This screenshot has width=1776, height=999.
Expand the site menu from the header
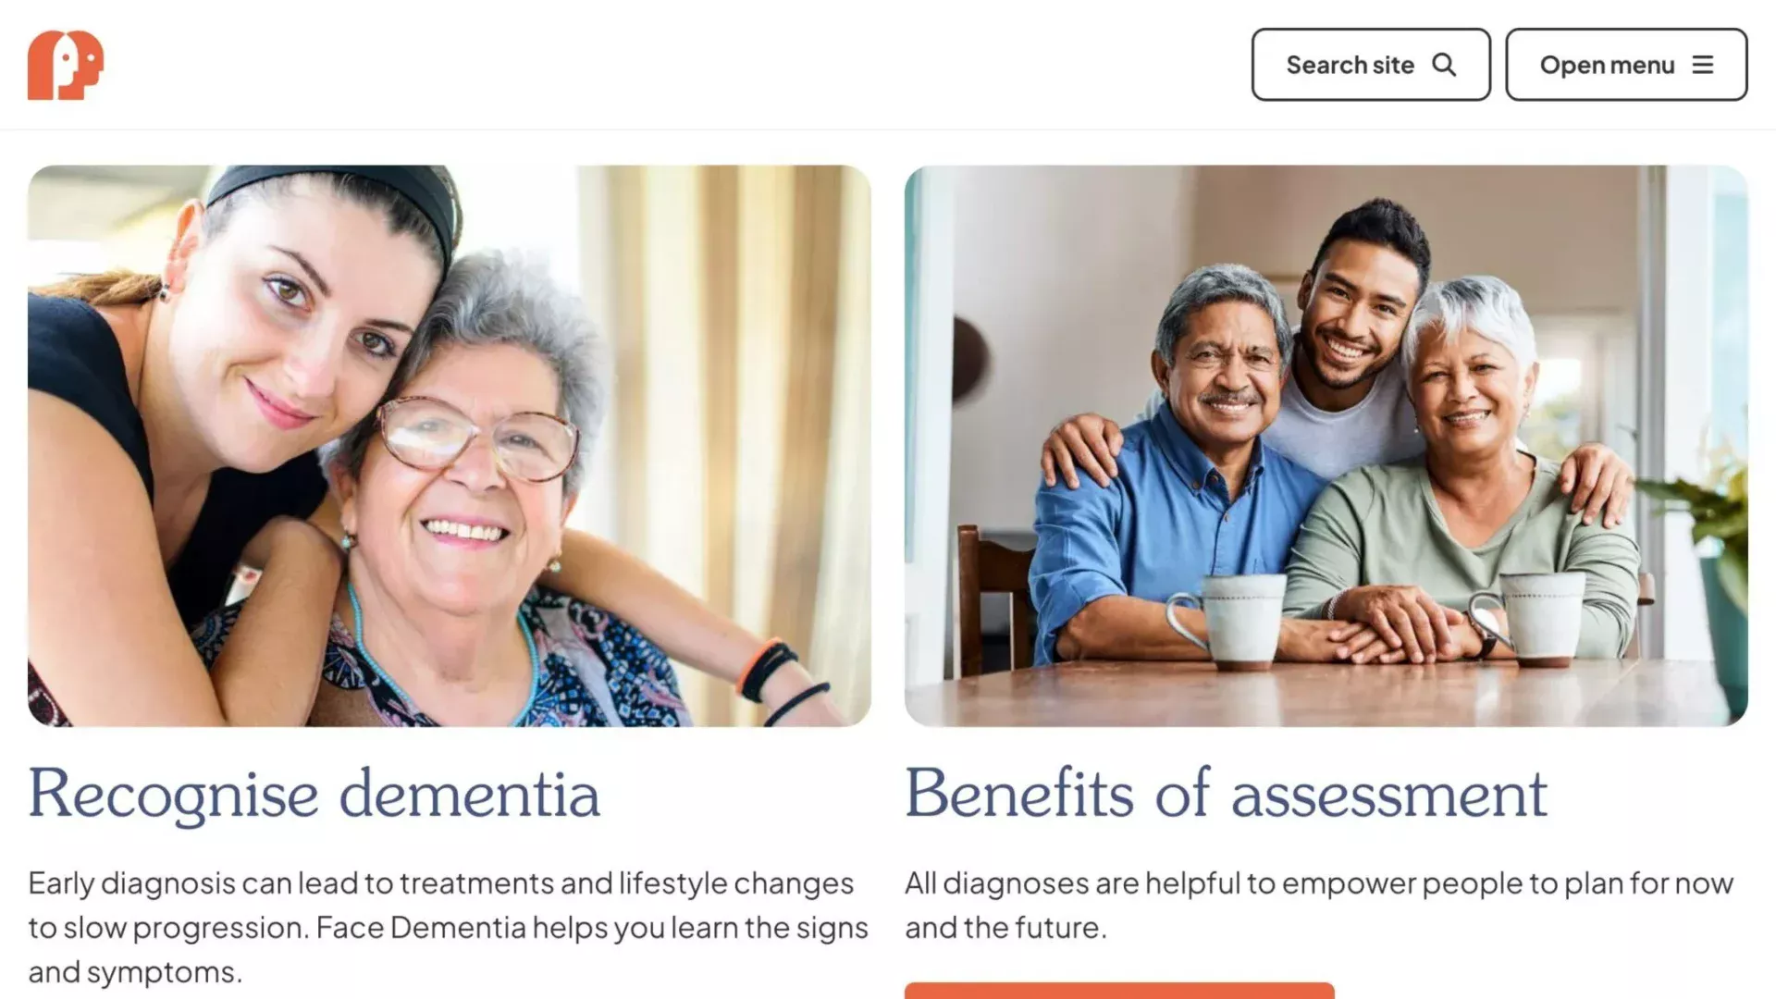(1625, 64)
